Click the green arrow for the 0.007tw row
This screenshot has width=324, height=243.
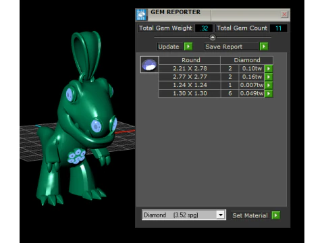click(x=269, y=85)
